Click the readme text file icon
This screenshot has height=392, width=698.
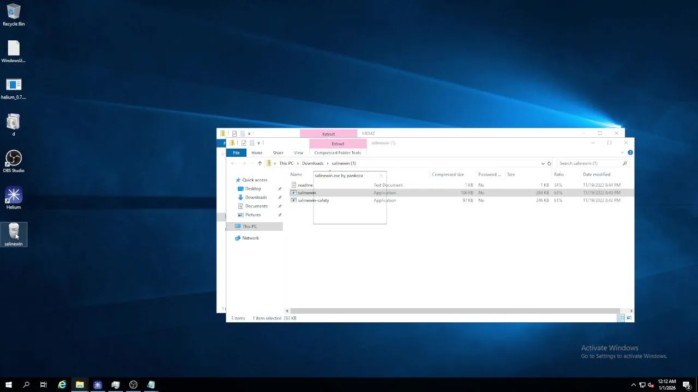click(293, 185)
